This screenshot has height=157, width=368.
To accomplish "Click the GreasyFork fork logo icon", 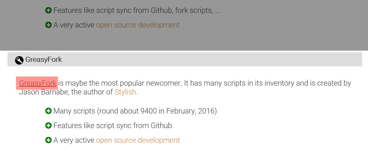I will click(19, 60).
